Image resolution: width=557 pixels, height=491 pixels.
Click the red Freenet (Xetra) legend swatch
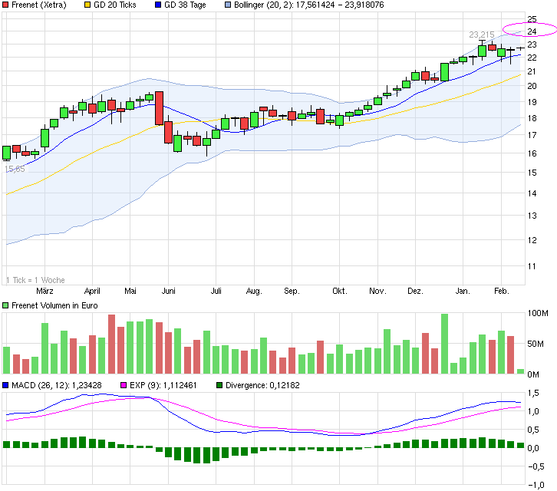coord(5,5)
